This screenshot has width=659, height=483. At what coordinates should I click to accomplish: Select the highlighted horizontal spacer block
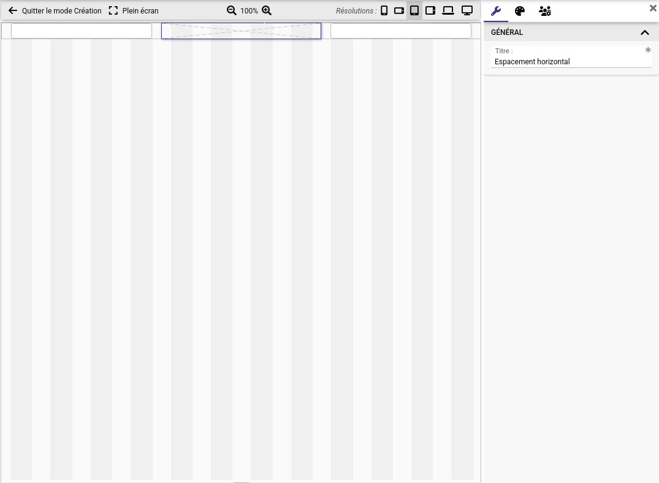(x=242, y=31)
